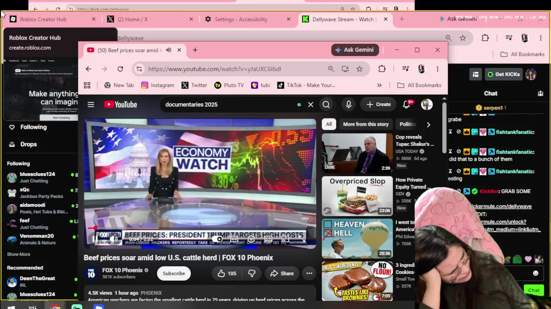
Task: Expand Show more under Following
Action: click(19, 254)
